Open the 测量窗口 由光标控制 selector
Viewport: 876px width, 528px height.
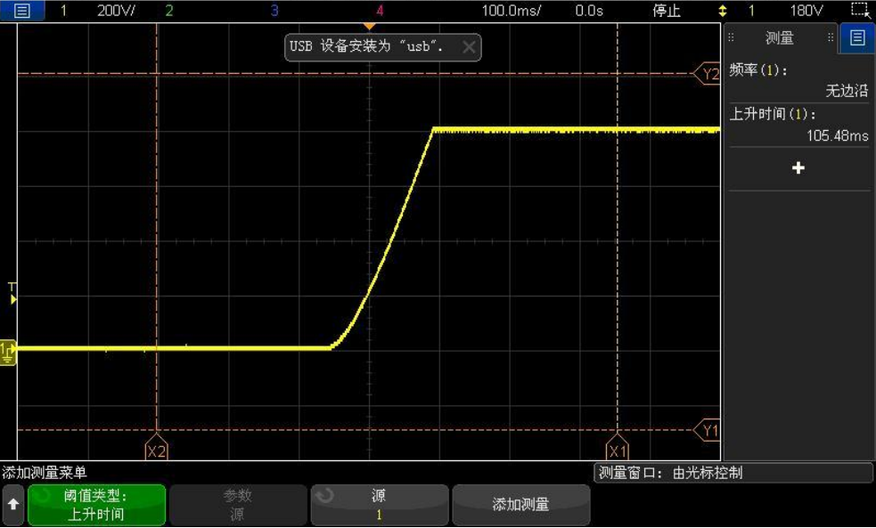[733, 473]
